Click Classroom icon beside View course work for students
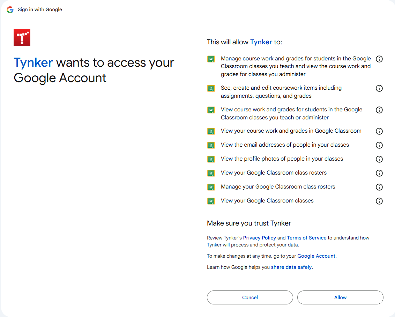The width and height of the screenshot is (395, 317). point(211,110)
